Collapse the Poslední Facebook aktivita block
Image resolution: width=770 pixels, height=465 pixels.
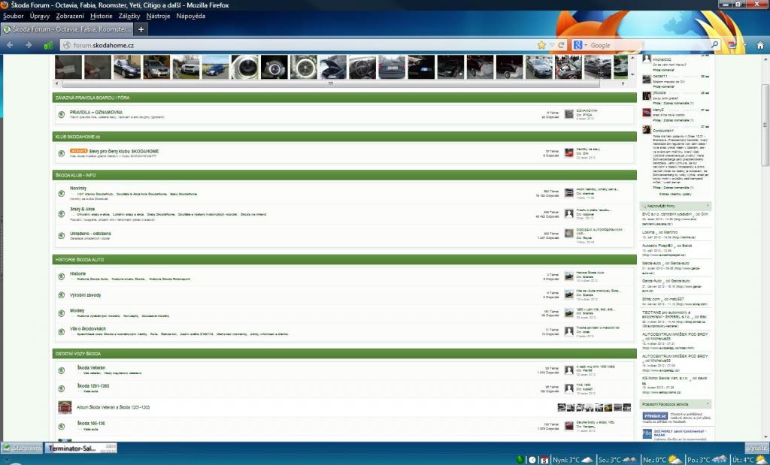tap(708, 404)
